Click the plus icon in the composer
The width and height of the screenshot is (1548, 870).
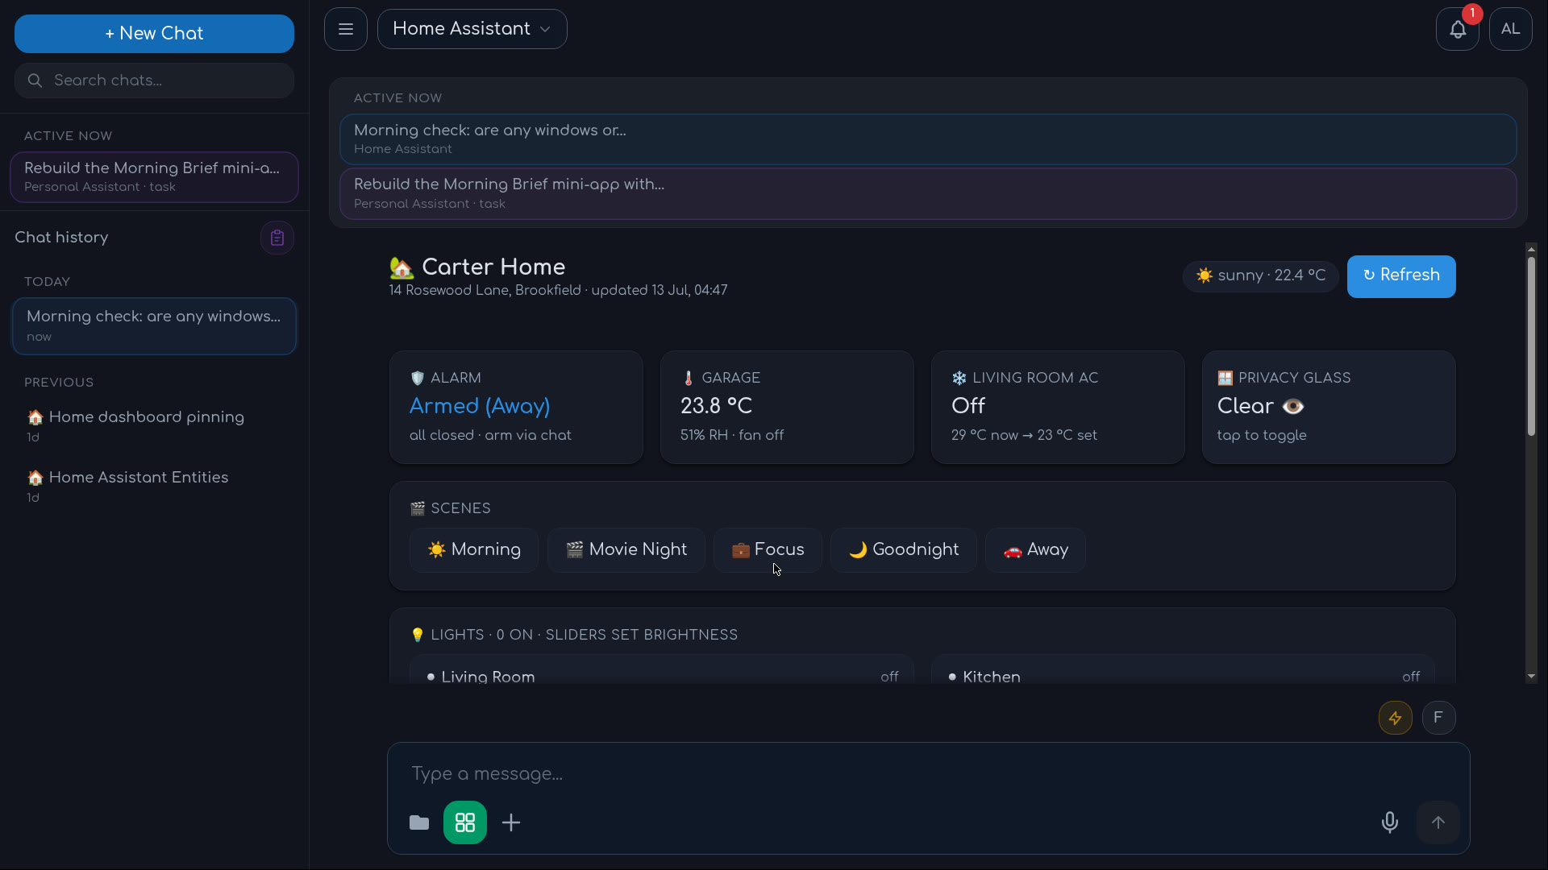511,822
